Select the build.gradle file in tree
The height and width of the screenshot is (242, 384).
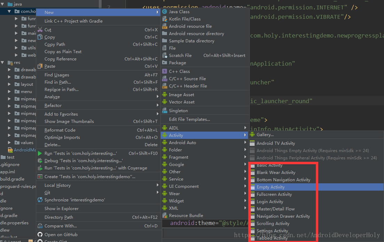[12, 179]
